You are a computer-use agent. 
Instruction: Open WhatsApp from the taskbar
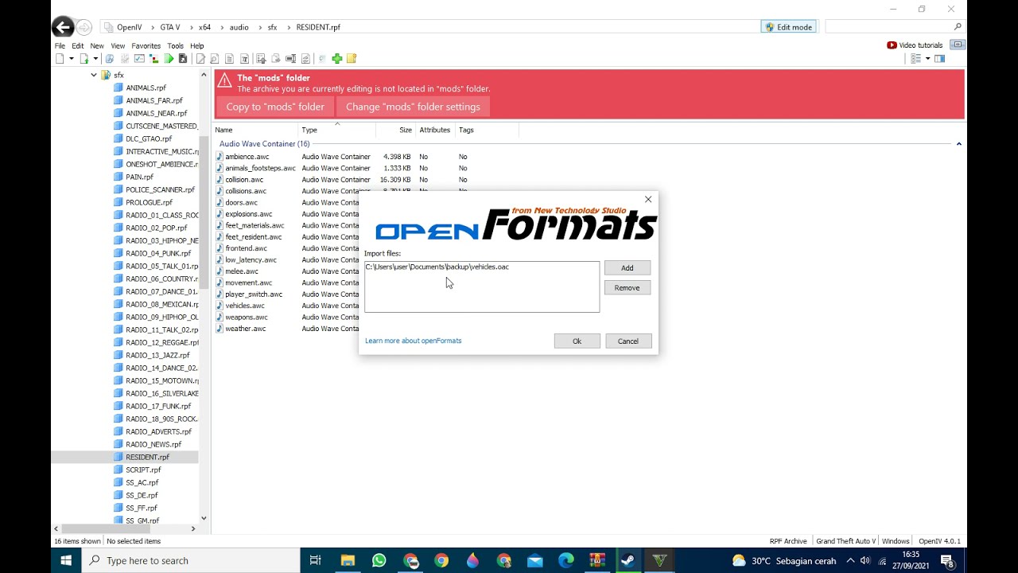pyautogui.click(x=379, y=560)
